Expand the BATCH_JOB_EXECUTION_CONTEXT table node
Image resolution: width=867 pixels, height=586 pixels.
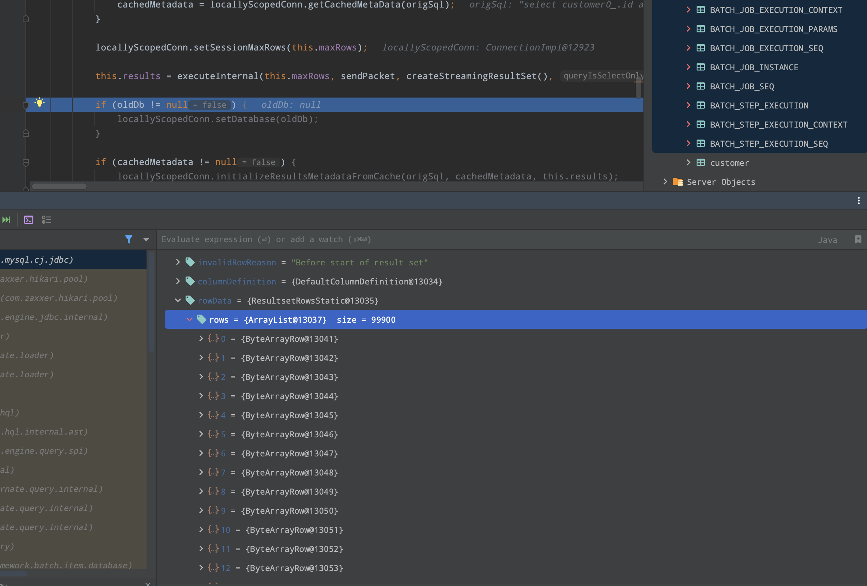tap(688, 10)
